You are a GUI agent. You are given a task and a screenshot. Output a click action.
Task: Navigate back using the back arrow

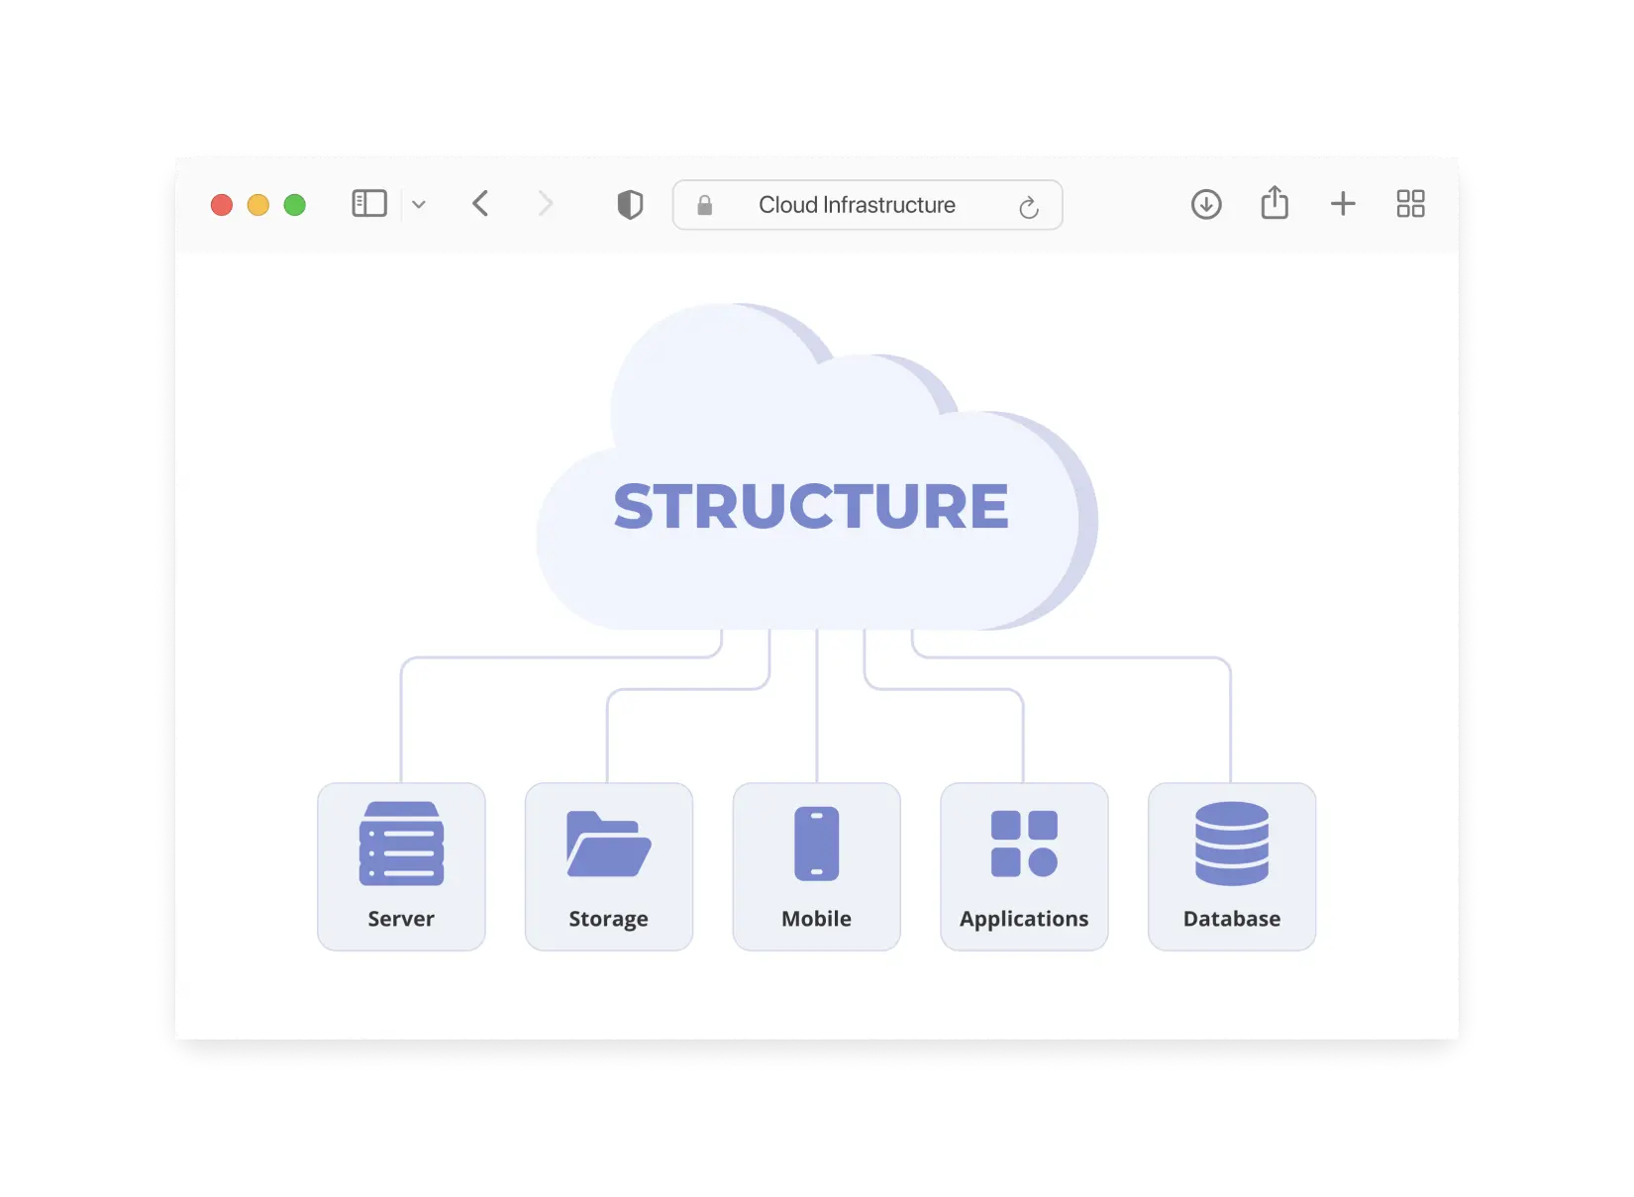coord(480,203)
